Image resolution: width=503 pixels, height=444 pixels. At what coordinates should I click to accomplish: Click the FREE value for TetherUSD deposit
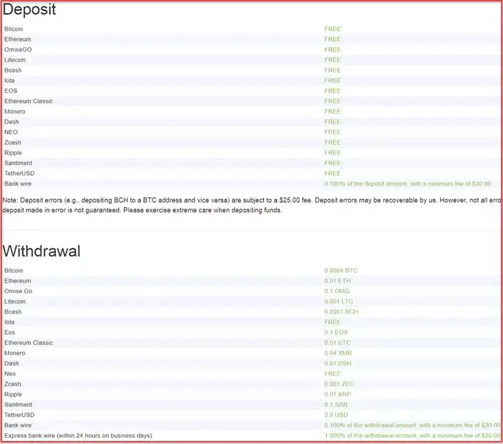point(333,173)
